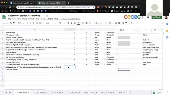Open horizontal align options
The image size is (170, 95).
pos(97,23)
